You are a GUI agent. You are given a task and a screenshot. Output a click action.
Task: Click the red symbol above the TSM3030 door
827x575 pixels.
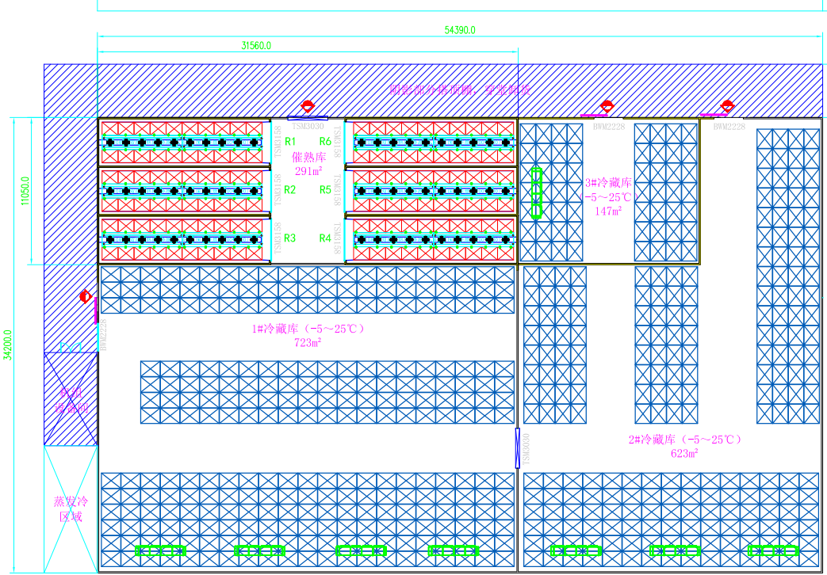tap(308, 108)
